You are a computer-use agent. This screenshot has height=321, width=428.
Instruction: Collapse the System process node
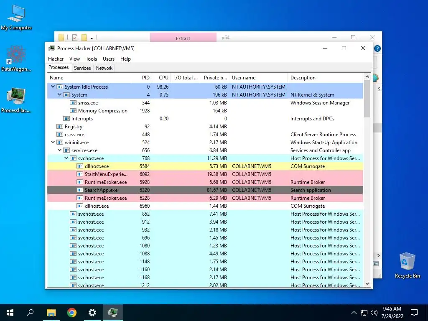59,94
